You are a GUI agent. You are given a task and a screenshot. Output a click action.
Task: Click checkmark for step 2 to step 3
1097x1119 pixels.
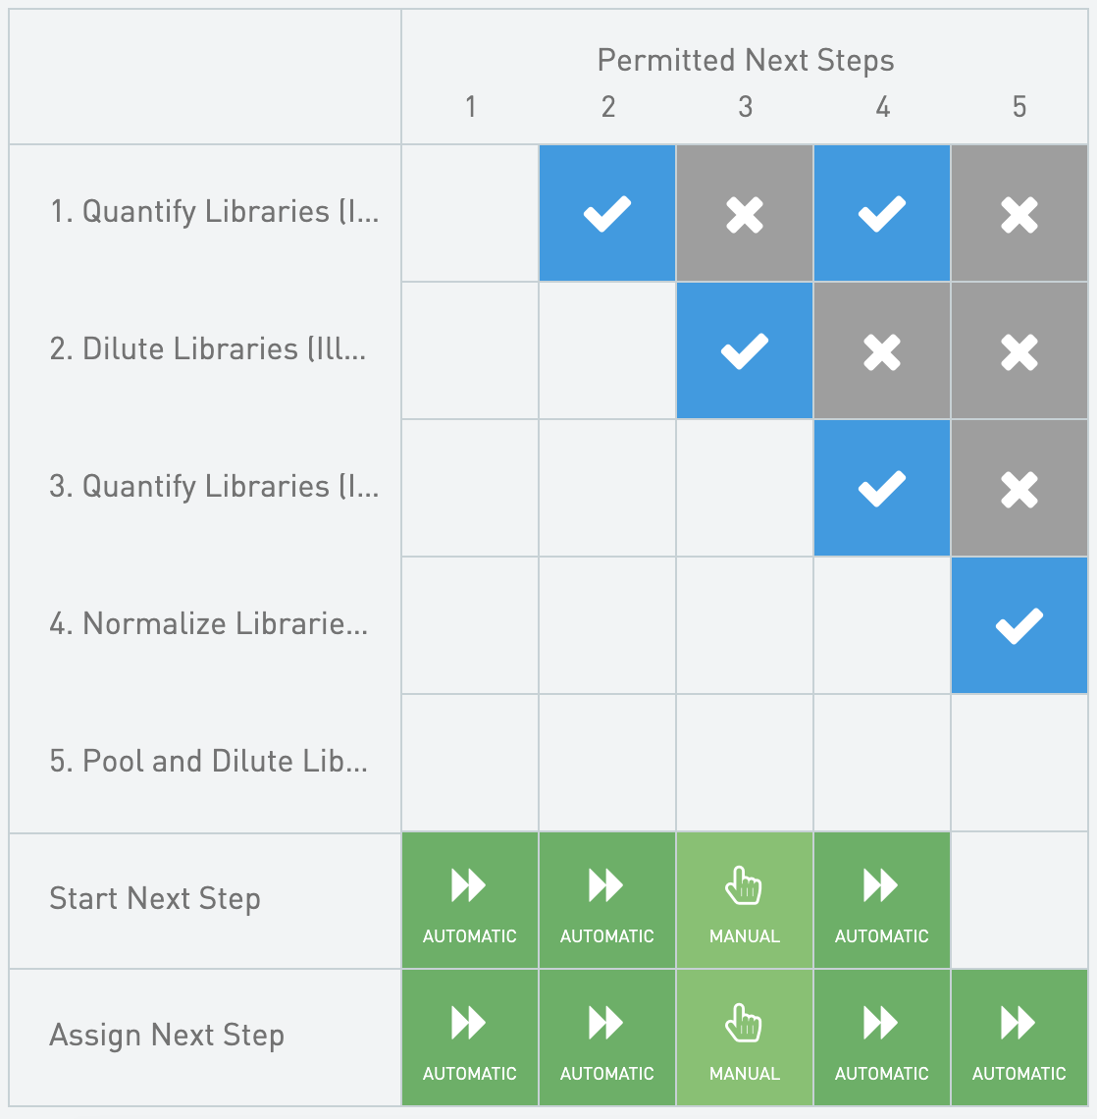[745, 351]
